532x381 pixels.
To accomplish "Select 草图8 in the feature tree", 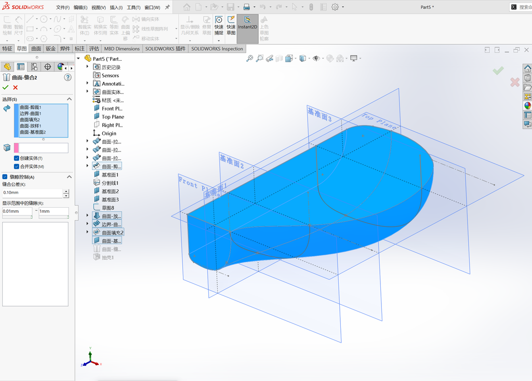I will pyautogui.click(x=108, y=208).
